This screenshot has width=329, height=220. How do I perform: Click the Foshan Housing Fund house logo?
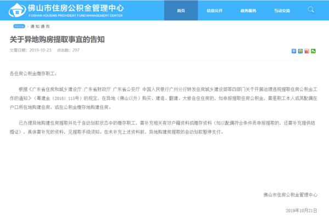(x=17, y=10)
